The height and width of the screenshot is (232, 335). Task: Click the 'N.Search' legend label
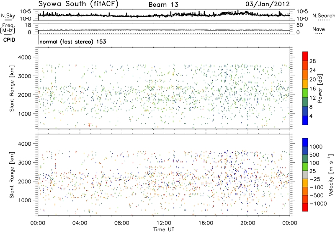point(324,15)
